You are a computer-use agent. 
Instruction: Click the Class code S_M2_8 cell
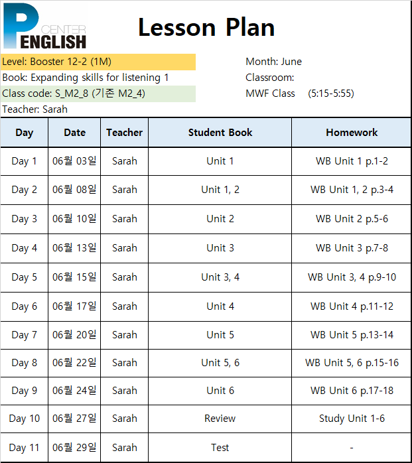click(x=98, y=94)
